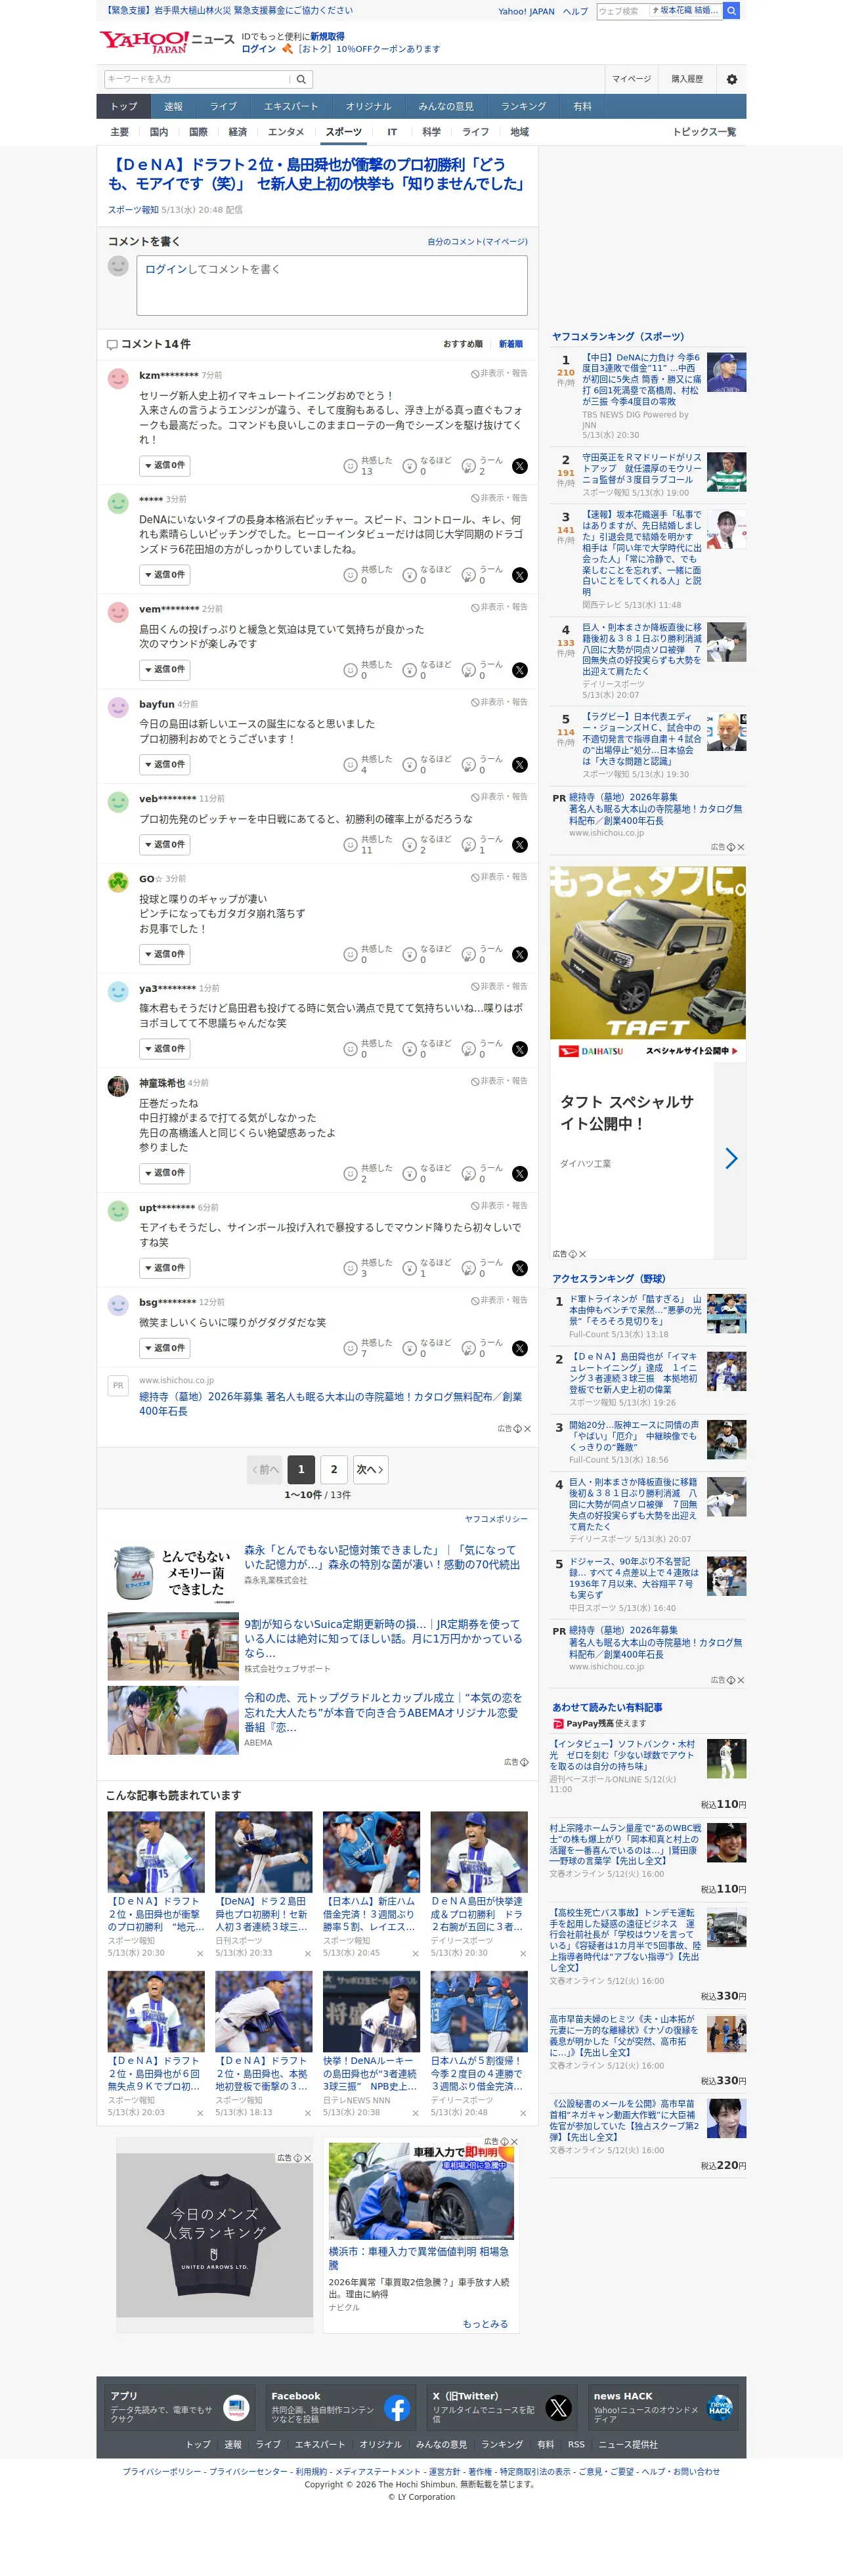Open the news HACK icon in footer
The image size is (843, 2576).
pos(719,2408)
